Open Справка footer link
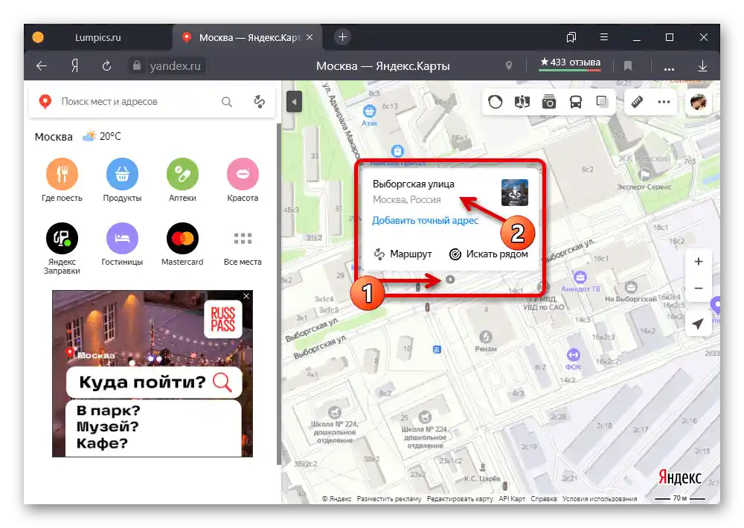Image resolution: width=744 pixels, height=528 pixels. pos(544,498)
